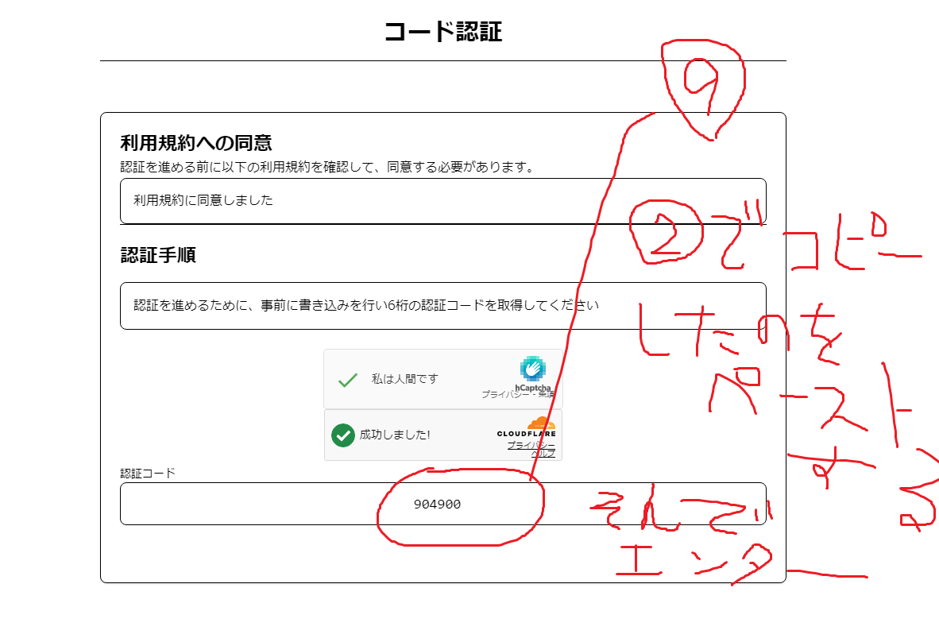
Task: Open the Cloudflare プライバシー link
Action: click(530, 445)
